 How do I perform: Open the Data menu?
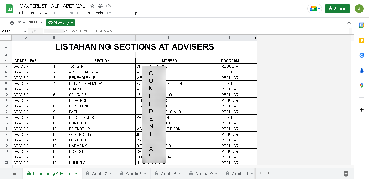pos(86,13)
